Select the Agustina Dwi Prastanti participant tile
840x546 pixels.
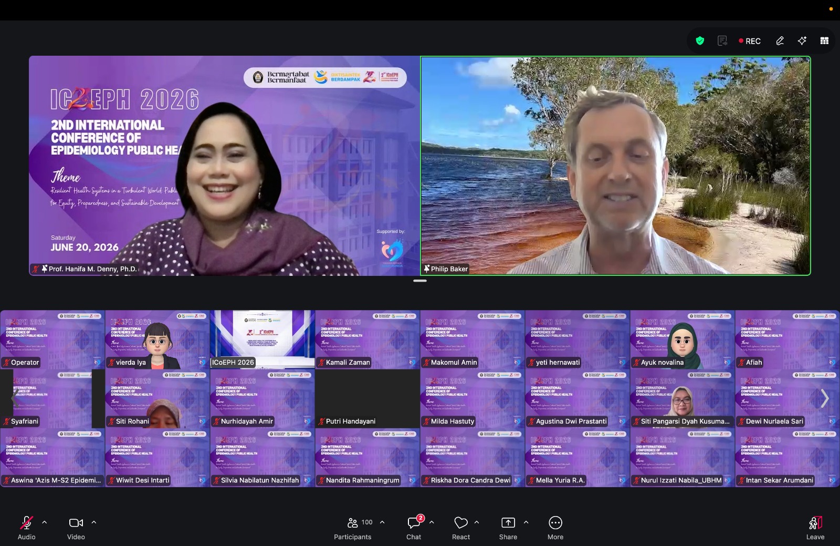[577, 398]
